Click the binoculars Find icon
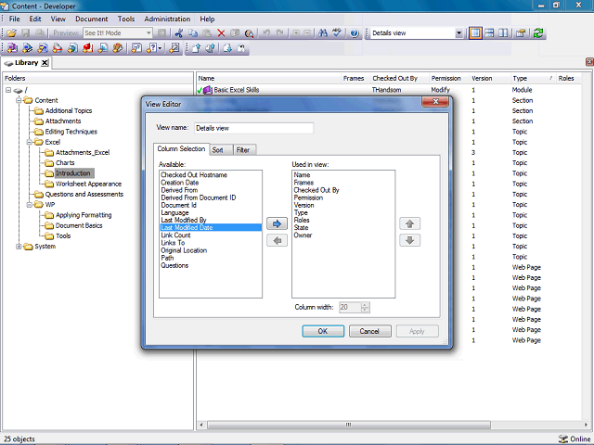Image resolution: width=594 pixels, height=445 pixels. coord(323,33)
